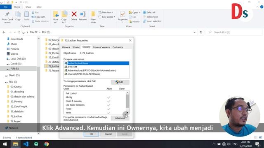Click the Paste ribbon icon
The width and height of the screenshot is (264, 148).
pyautogui.click(x=26, y=16)
